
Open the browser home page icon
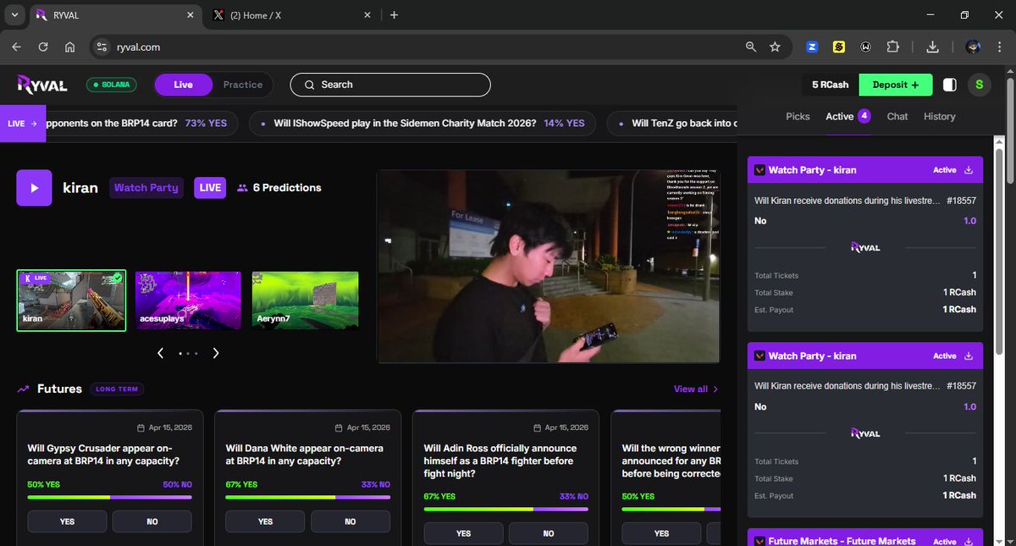(69, 47)
